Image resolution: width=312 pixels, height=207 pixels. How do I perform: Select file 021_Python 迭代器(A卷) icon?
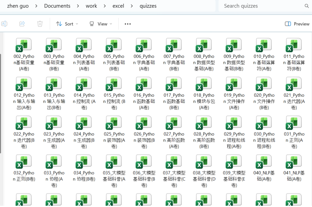(294, 84)
